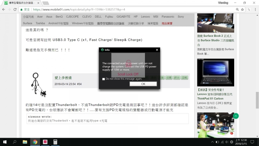The height and width of the screenshot is (146, 259).
Task: Open the pink app in taskbar
Action: (45, 142)
